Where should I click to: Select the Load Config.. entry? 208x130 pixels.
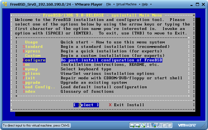39,87
